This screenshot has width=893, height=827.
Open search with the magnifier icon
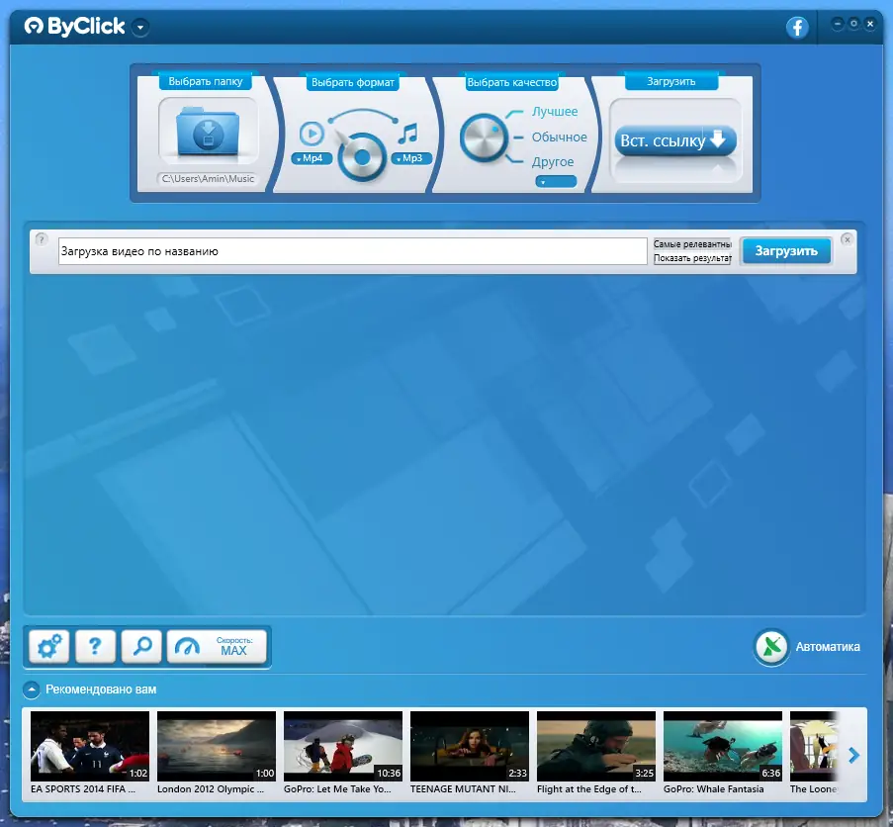141,646
